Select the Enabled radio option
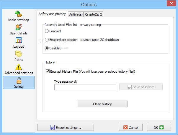 47,31
